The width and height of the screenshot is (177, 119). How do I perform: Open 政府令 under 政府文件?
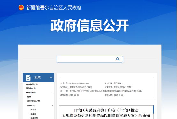pos(33,110)
